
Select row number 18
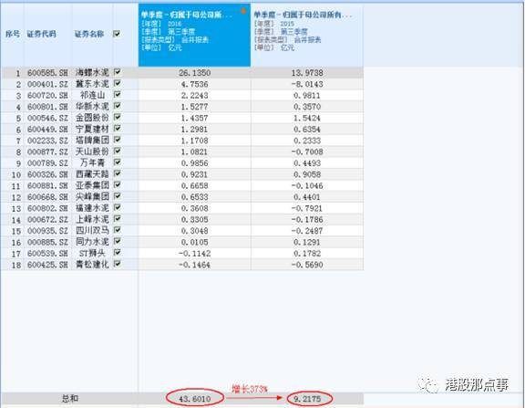[16, 266]
